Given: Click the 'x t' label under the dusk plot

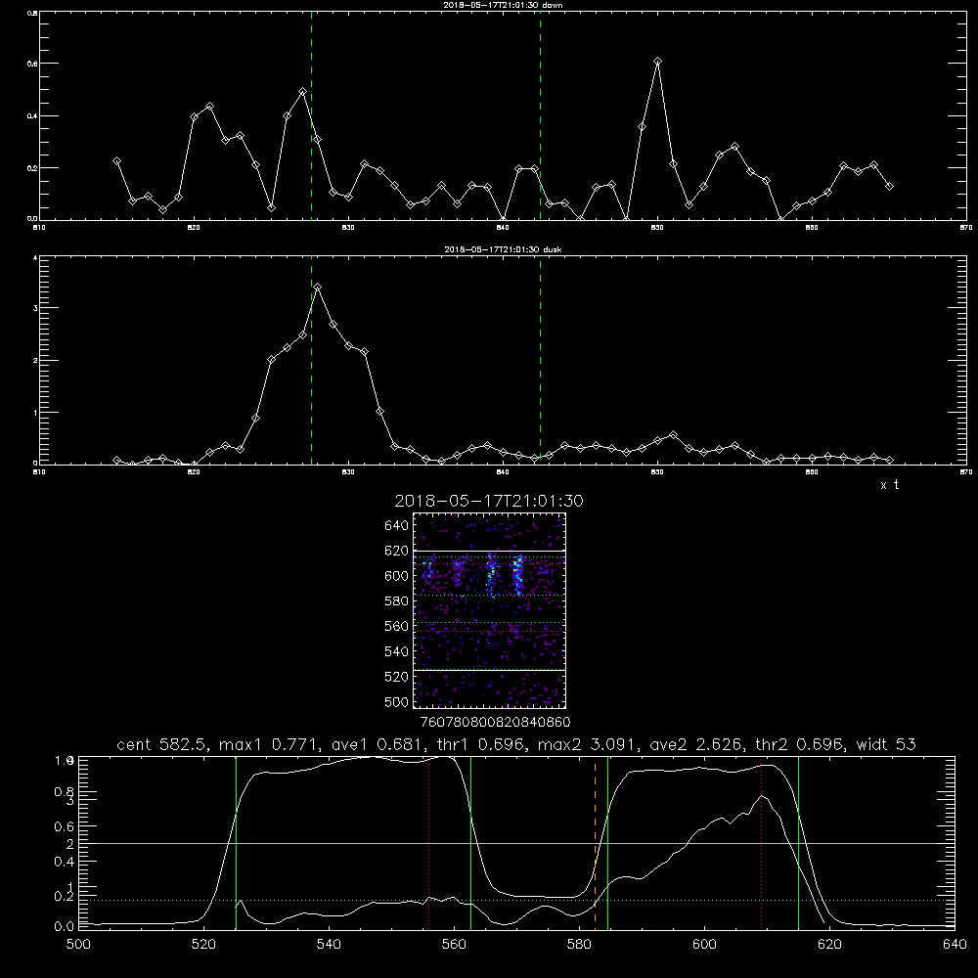Looking at the screenshot, I should [x=889, y=485].
